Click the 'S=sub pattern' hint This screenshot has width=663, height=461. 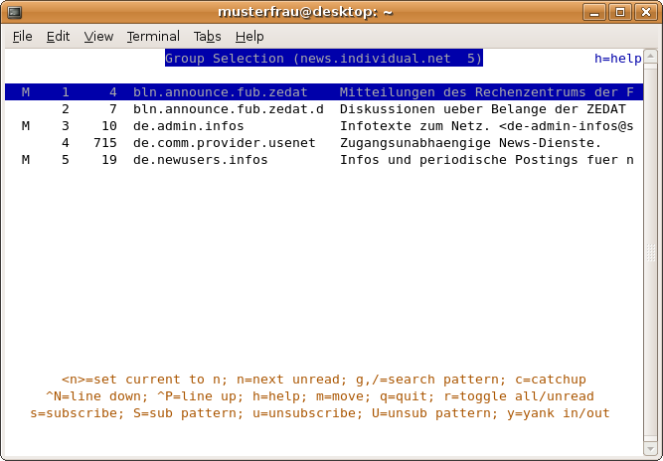pyautogui.click(x=185, y=413)
